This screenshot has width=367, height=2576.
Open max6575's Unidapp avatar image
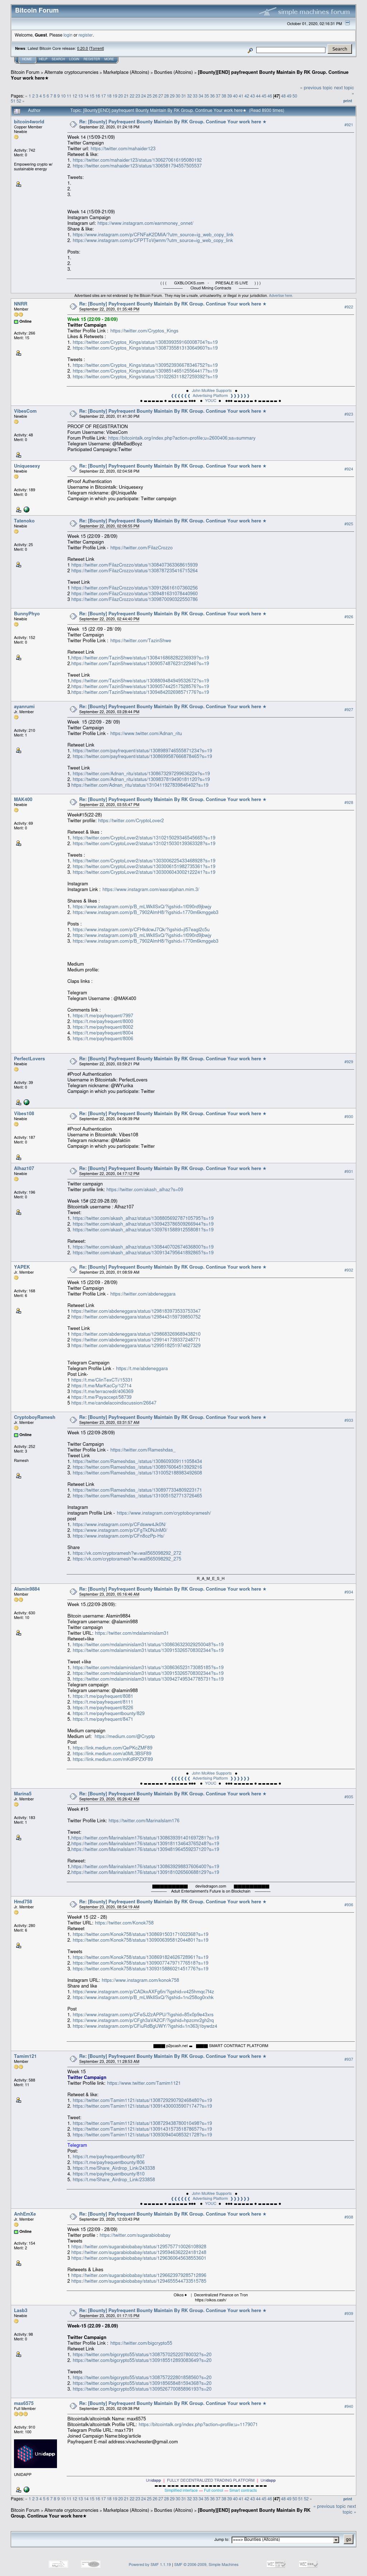pos(36,2454)
